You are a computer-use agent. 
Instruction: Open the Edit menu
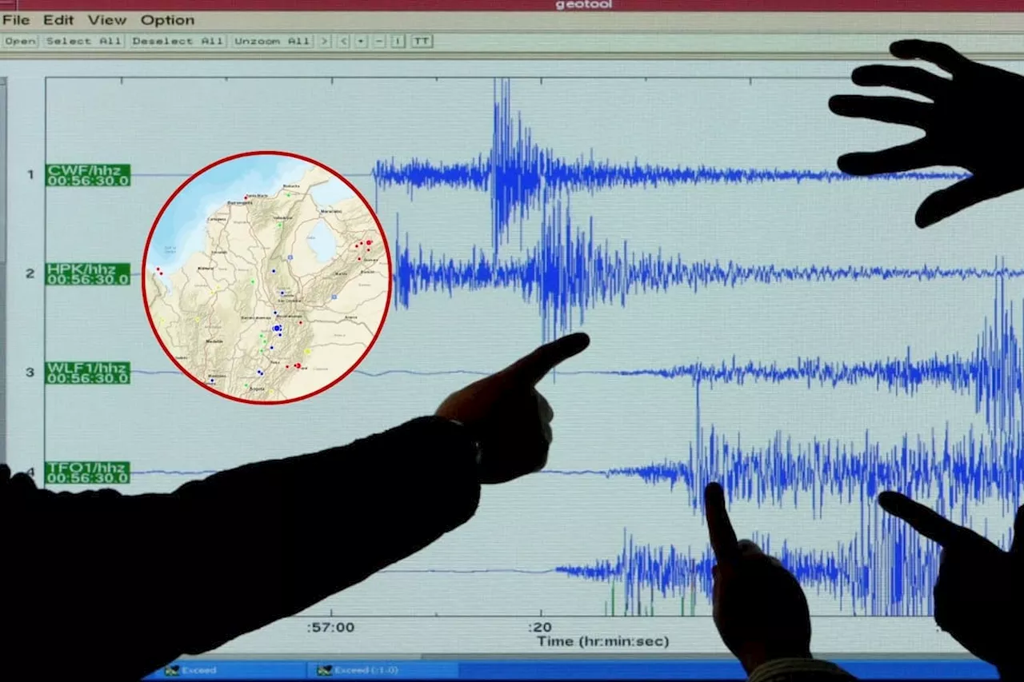pos(58,20)
